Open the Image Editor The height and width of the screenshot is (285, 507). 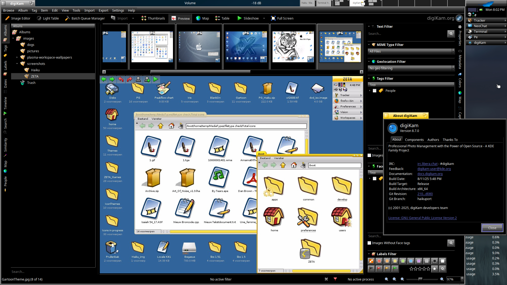tap(18, 18)
